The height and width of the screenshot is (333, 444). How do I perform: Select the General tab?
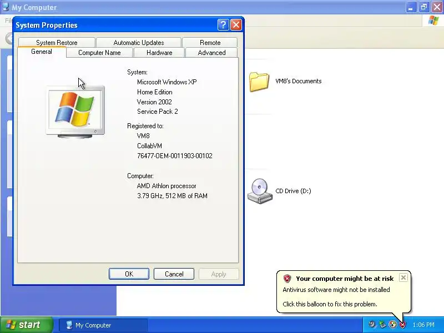tap(42, 52)
